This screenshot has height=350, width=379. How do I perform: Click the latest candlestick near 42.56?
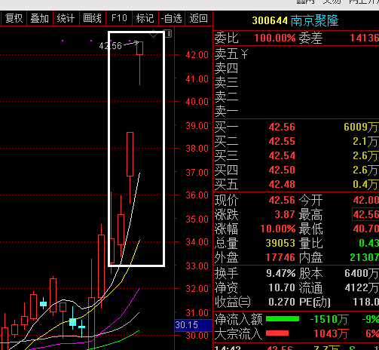(x=140, y=48)
